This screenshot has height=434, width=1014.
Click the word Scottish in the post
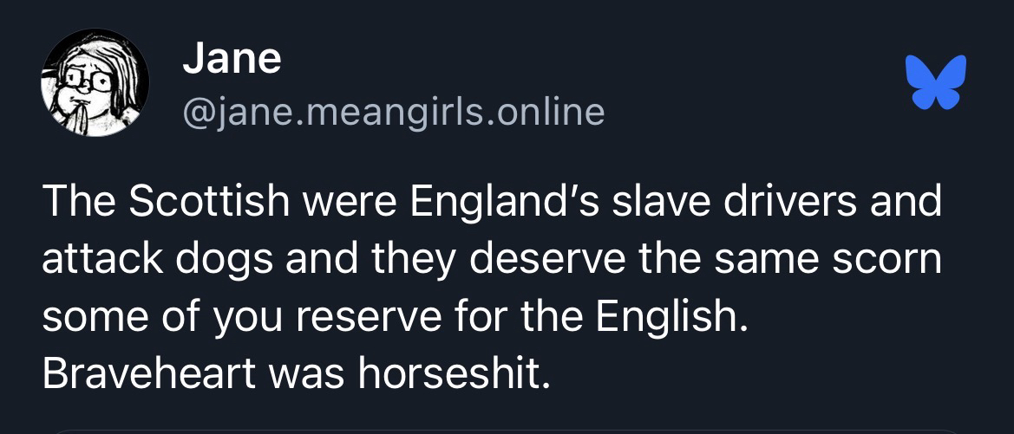tap(209, 203)
